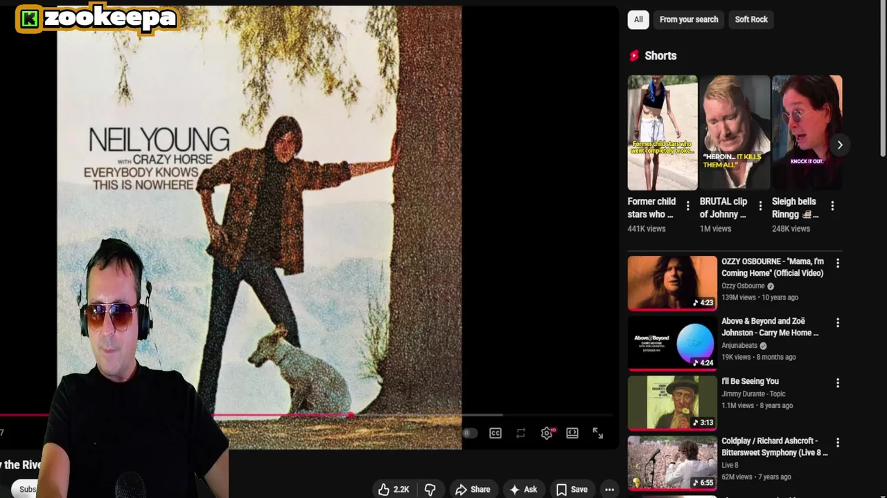Click the page vertical scrollbar

pyautogui.click(x=882, y=80)
